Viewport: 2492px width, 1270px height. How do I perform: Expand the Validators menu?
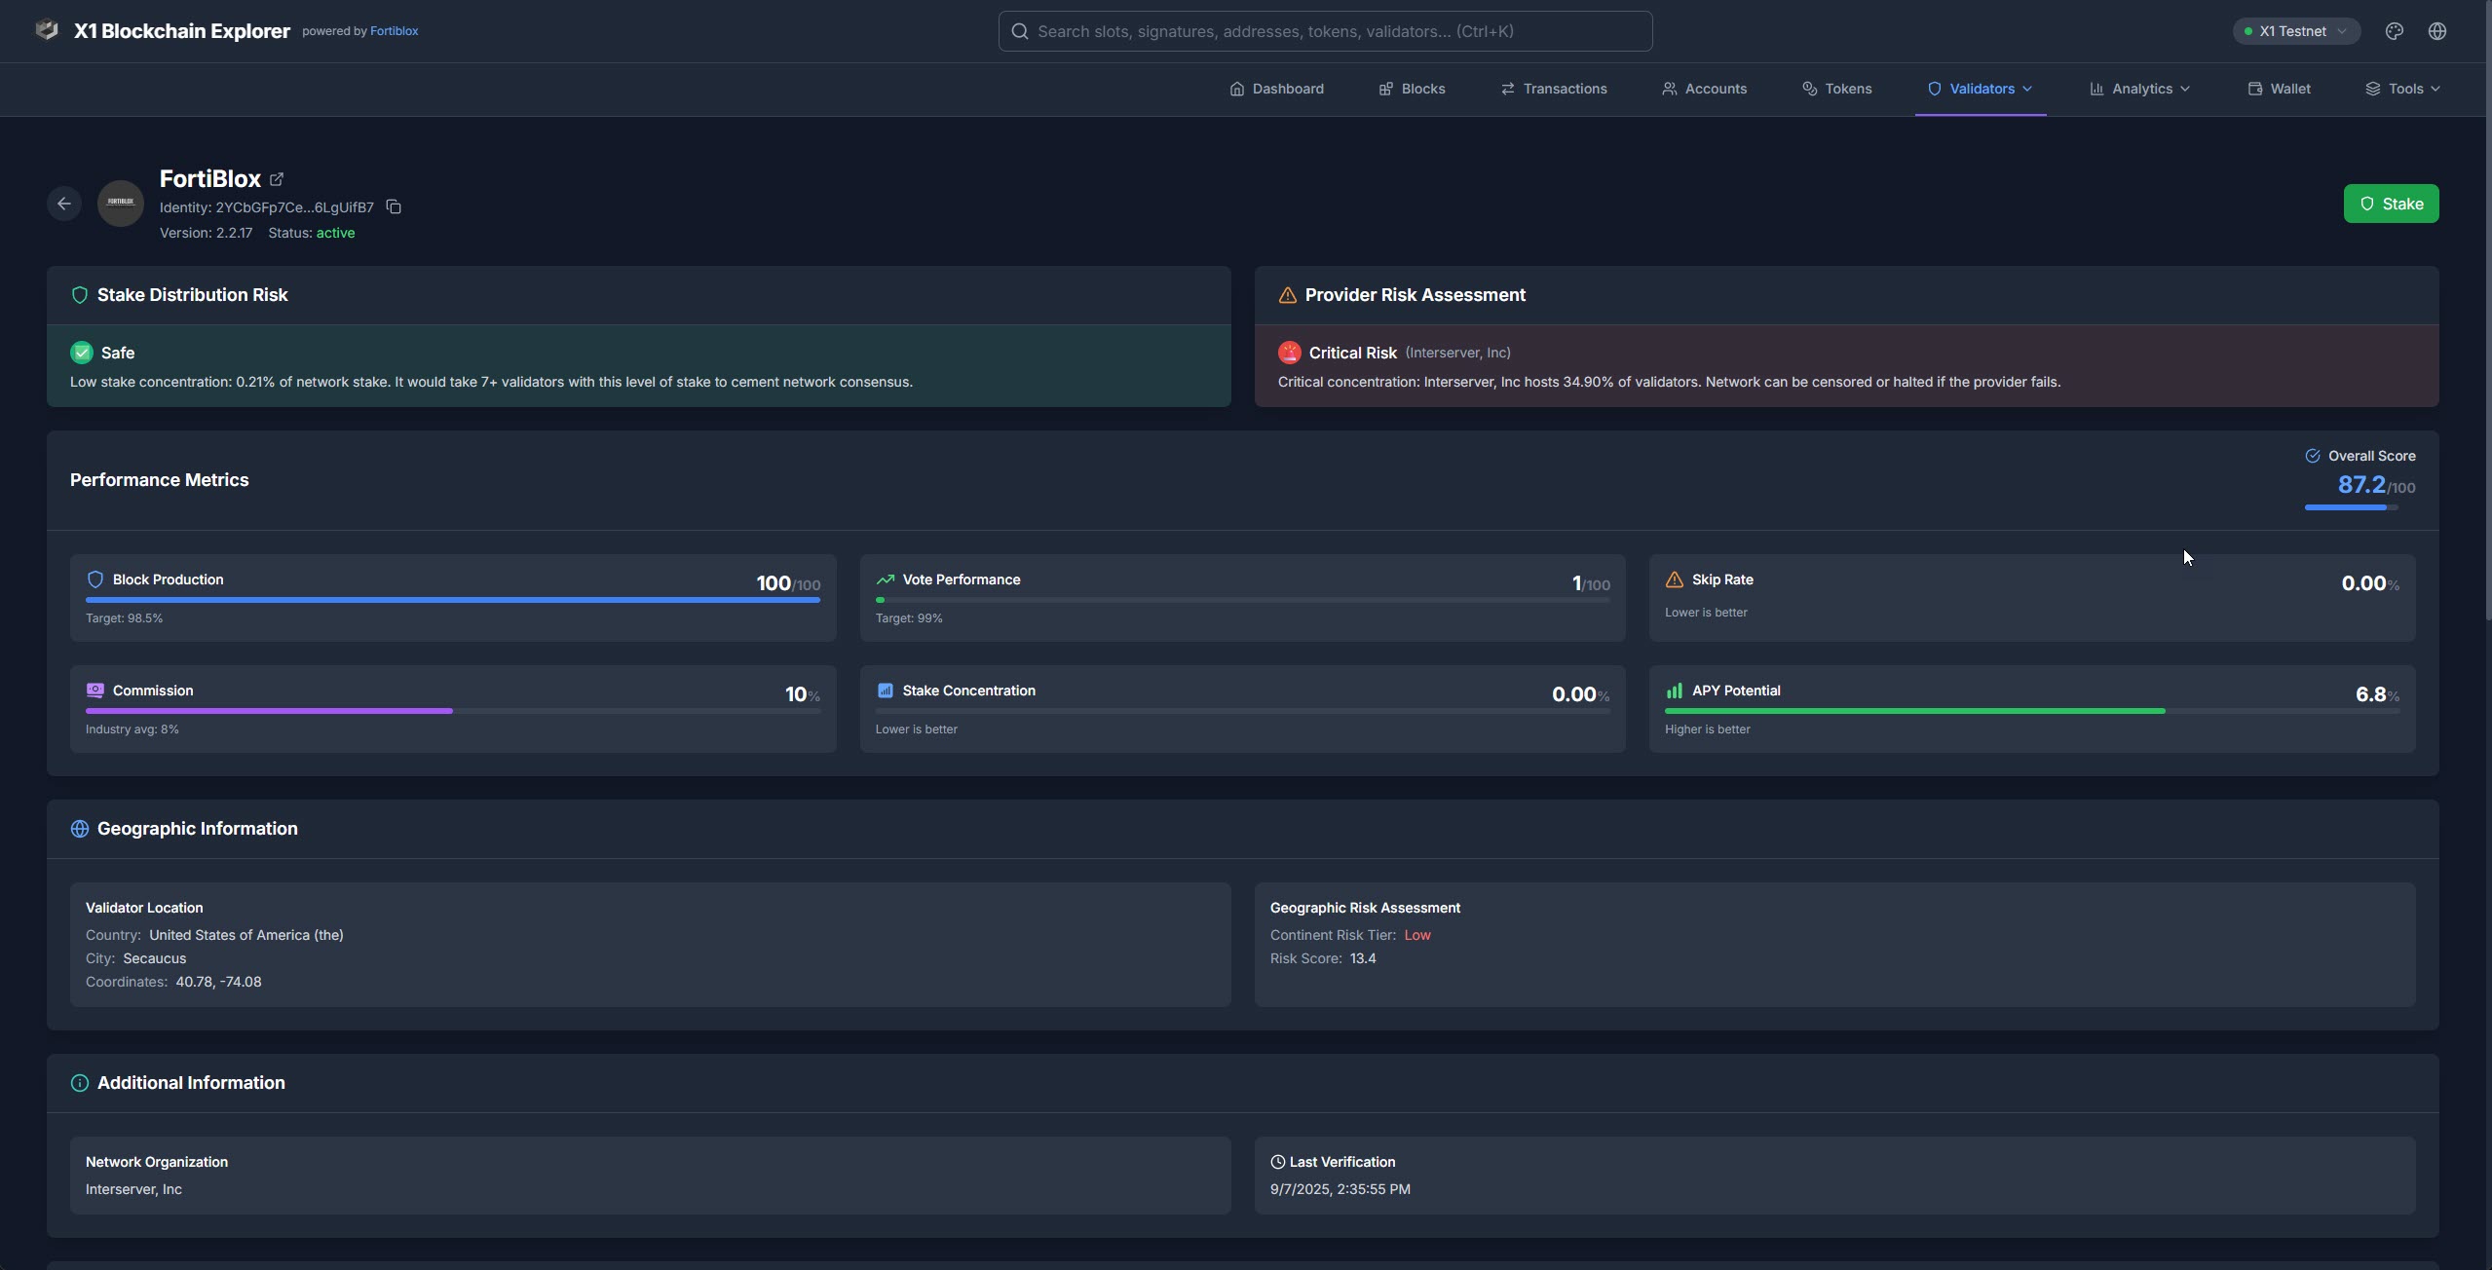click(x=1981, y=89)
